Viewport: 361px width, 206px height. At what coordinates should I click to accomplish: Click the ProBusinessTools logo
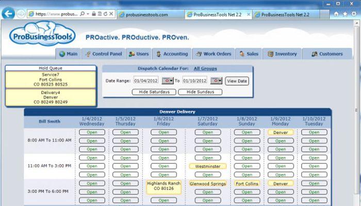coord(42,34)
